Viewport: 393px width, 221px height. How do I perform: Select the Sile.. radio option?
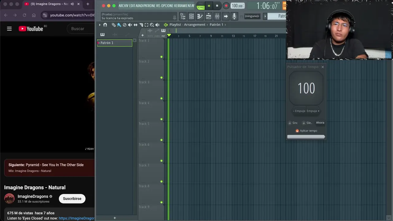point(304,123)
